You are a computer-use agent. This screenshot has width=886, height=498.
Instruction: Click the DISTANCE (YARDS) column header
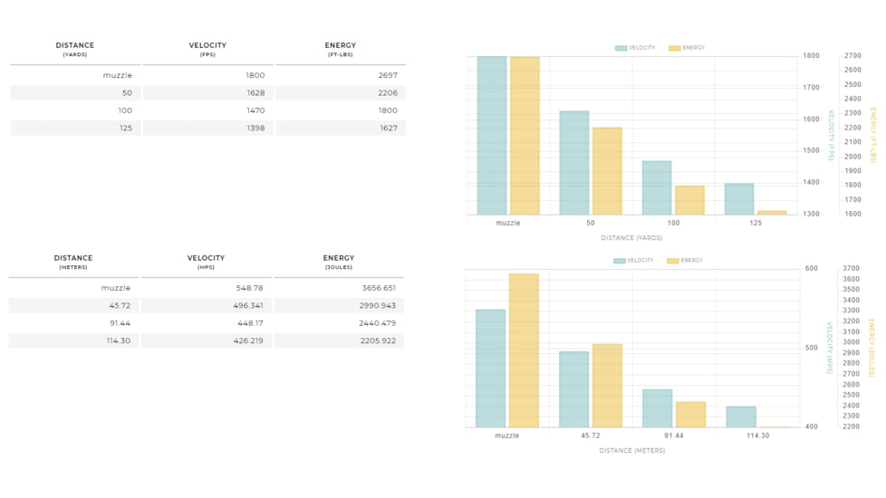[75, 49]
